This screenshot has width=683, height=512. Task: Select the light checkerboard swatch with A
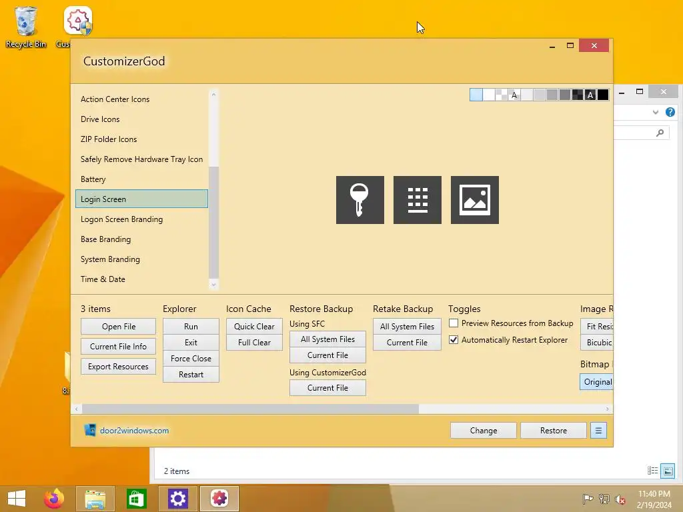click(514, 95)
